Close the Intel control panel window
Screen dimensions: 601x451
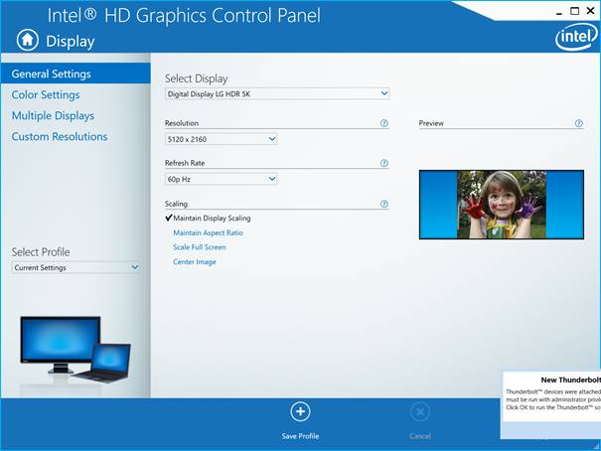coord(591,11)
